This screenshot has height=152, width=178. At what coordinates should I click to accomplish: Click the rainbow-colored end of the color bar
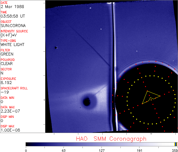tap(176, 144)
